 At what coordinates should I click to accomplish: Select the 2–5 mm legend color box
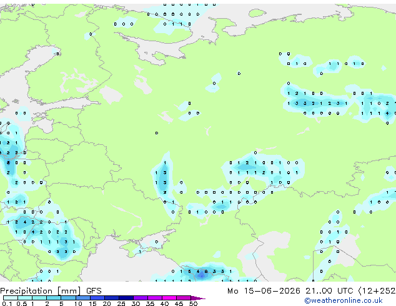tap(54, 298)
